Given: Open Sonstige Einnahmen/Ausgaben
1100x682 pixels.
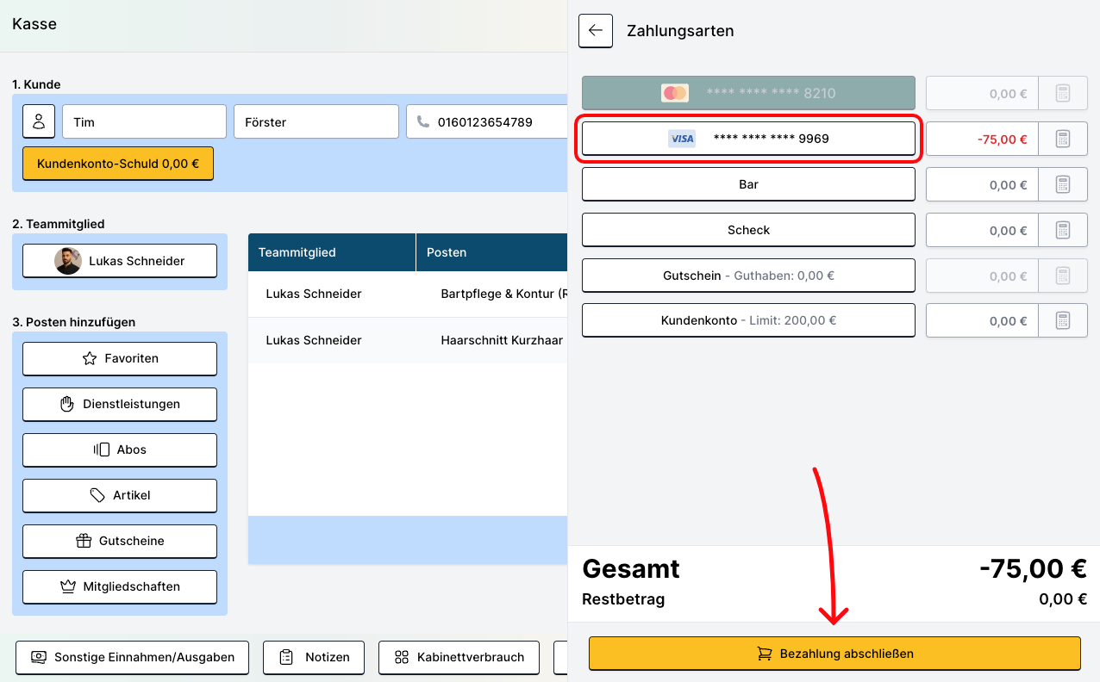Looking at the screenshot, I should point(132,657).
